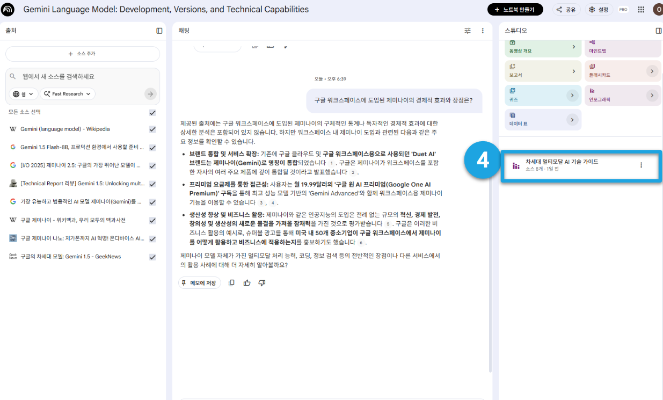Open the Google apps grid icon
The image size is (663, 400).
(641, 9)
